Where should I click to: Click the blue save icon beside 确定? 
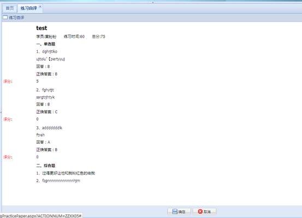point(175,211)
